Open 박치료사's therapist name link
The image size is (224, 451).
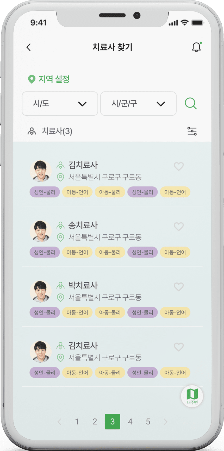(83, 285)
